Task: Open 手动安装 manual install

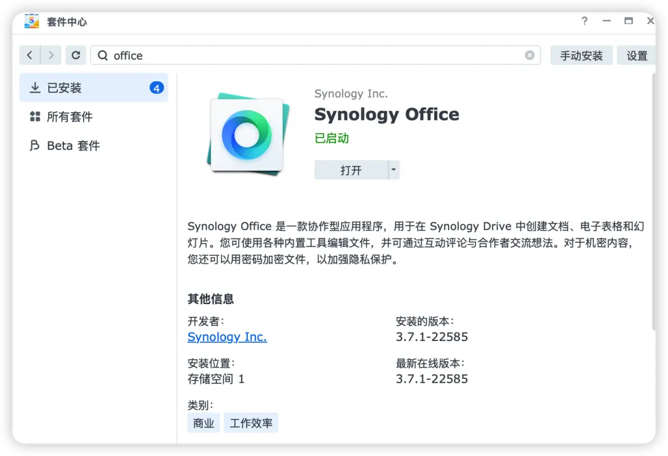Action: pos(581,56)
